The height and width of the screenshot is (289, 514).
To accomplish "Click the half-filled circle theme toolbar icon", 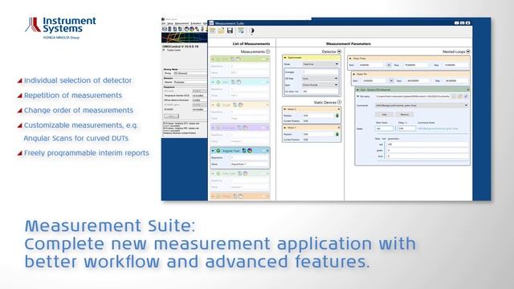I will pyautogui.click(x=251, y=31).
